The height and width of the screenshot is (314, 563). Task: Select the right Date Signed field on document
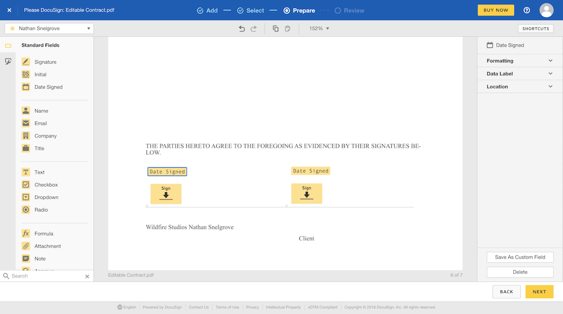click(x=311, y=171)
